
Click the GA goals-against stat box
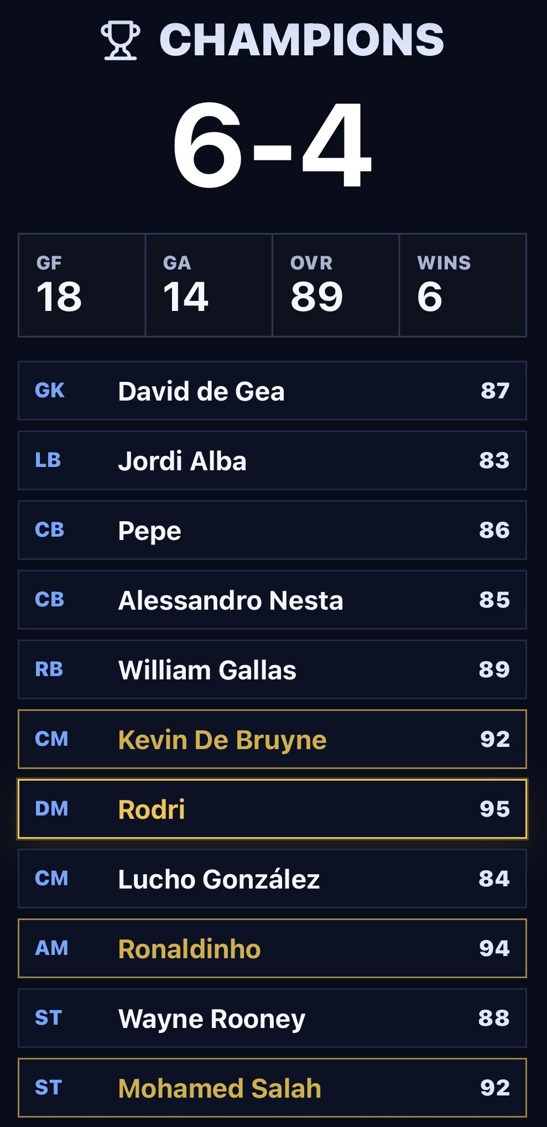tap(209, 285)
